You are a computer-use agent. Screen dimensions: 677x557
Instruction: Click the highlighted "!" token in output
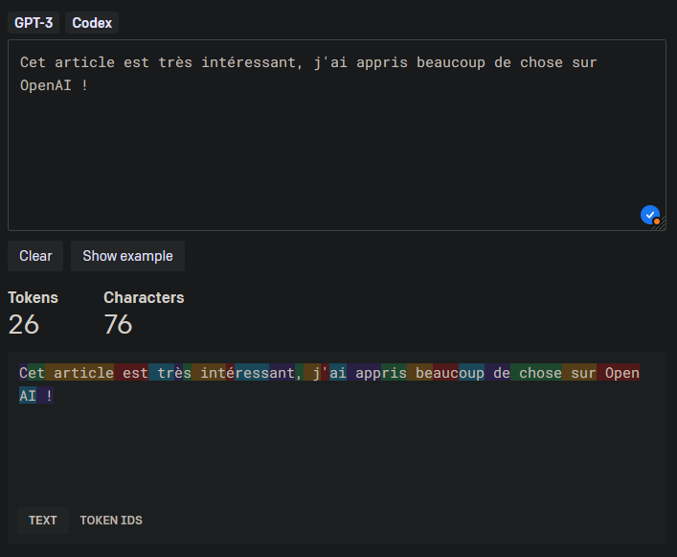point(45,395)
